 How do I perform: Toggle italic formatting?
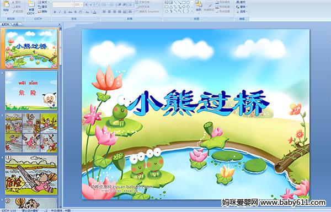[x=60, y=12]
